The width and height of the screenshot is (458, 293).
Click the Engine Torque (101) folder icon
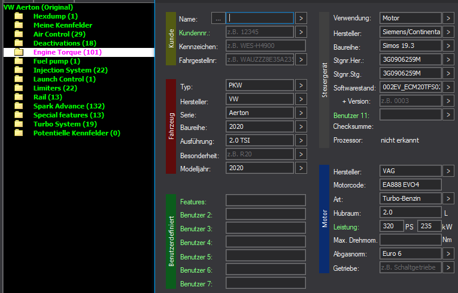(19, 52)
